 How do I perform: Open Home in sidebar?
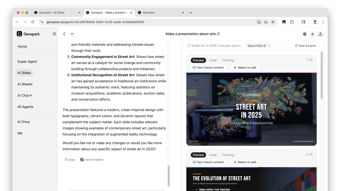(x=22, y=46)
